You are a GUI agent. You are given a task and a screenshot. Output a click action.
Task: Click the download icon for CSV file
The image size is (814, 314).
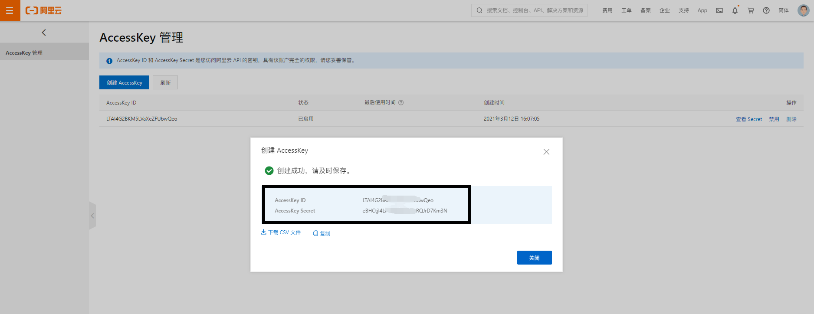[x=263, y=232]
